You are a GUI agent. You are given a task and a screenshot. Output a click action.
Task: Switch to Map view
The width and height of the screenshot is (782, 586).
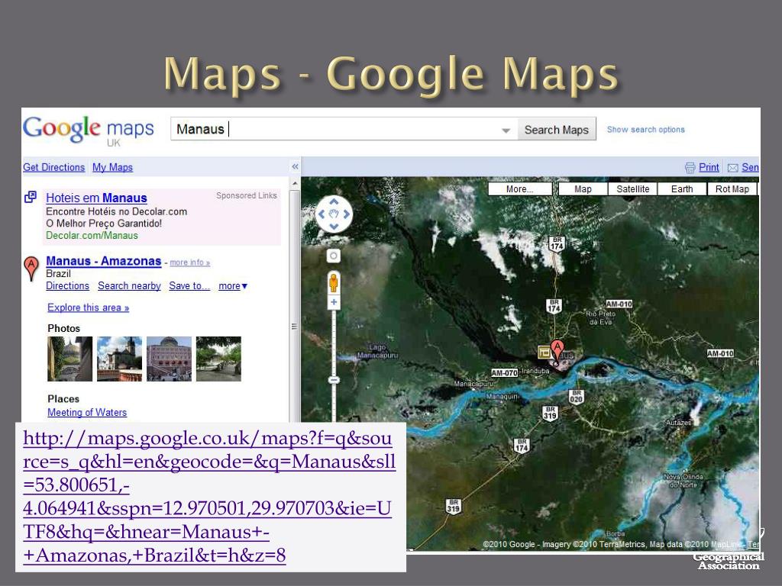pos(583,189)
